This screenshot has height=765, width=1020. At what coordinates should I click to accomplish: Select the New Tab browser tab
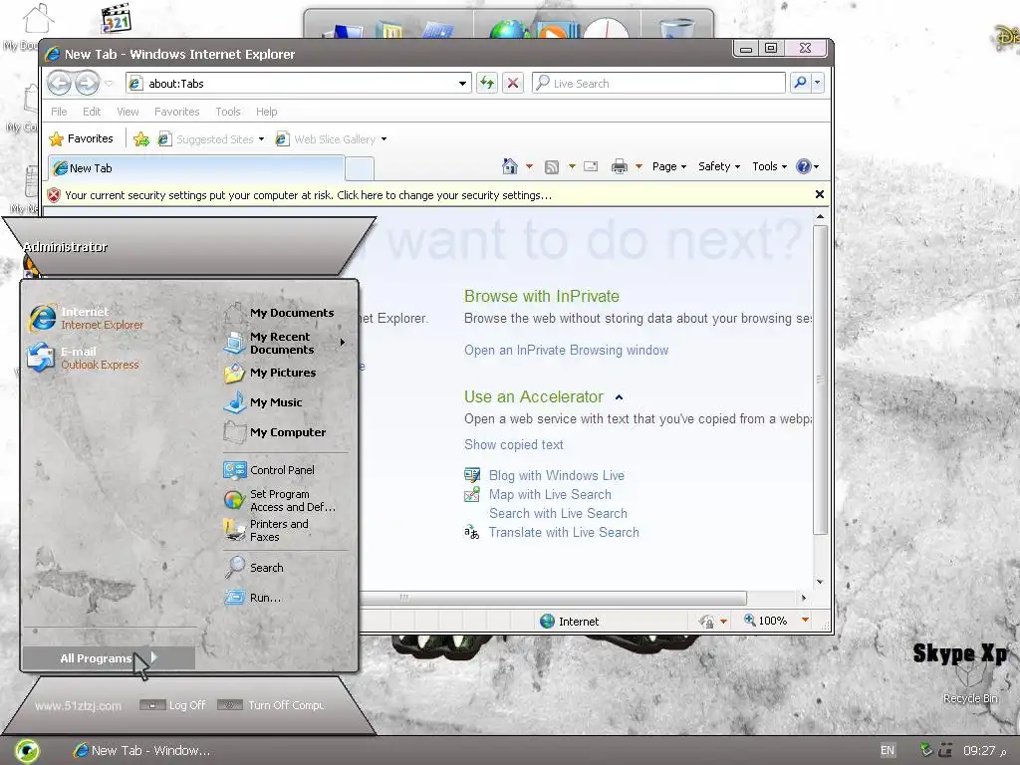coord(196,168)
